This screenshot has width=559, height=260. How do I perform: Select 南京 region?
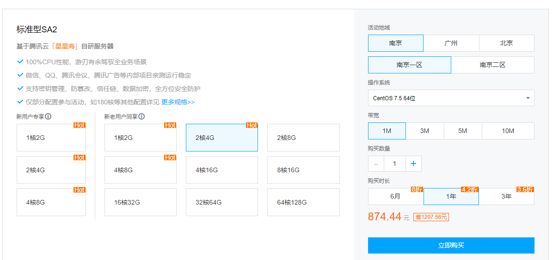(396, 43)
